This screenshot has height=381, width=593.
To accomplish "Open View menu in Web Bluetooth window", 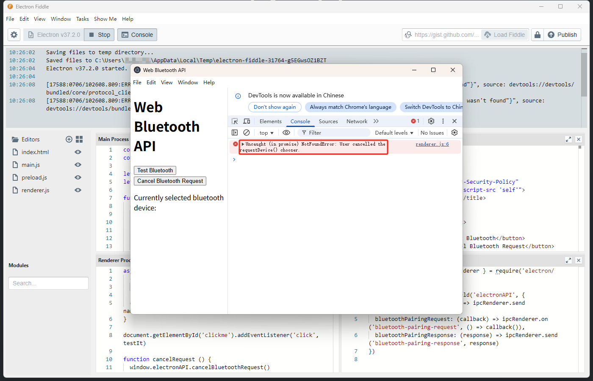I will pyautogui.click(x=166, y=82).
